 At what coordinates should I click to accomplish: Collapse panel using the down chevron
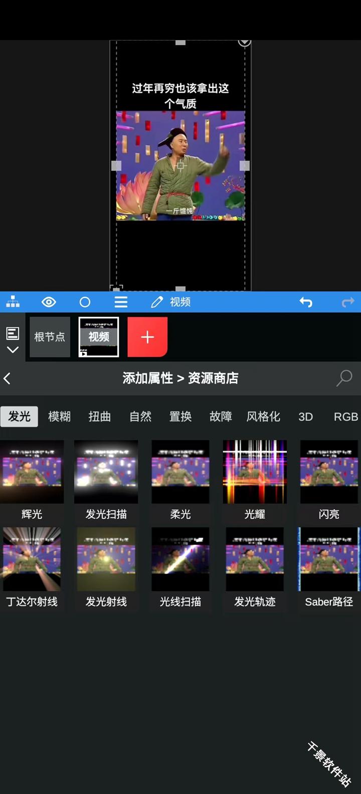tap(13, 350)
